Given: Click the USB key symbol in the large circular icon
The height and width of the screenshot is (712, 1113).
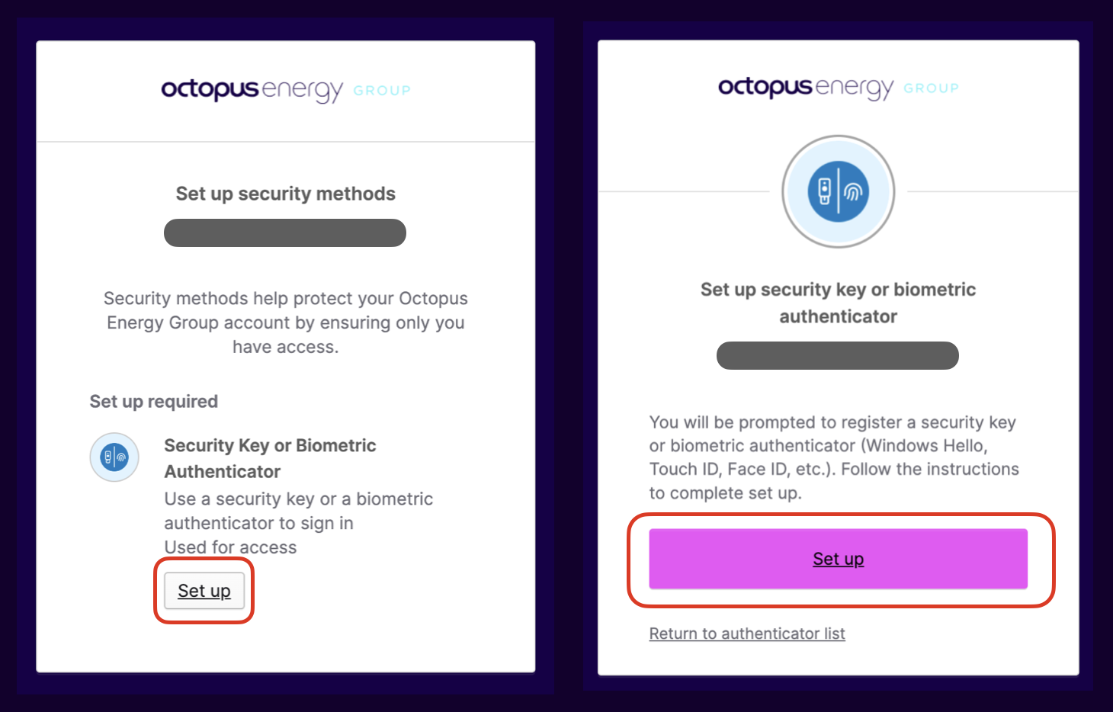Looking at the screenshot, I should (x=824, y=191).
